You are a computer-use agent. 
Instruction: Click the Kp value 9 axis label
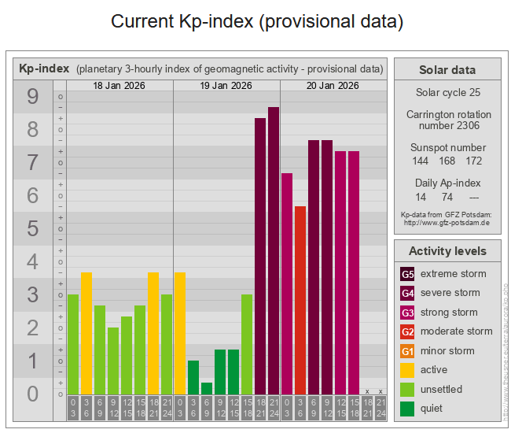point(32,97)
